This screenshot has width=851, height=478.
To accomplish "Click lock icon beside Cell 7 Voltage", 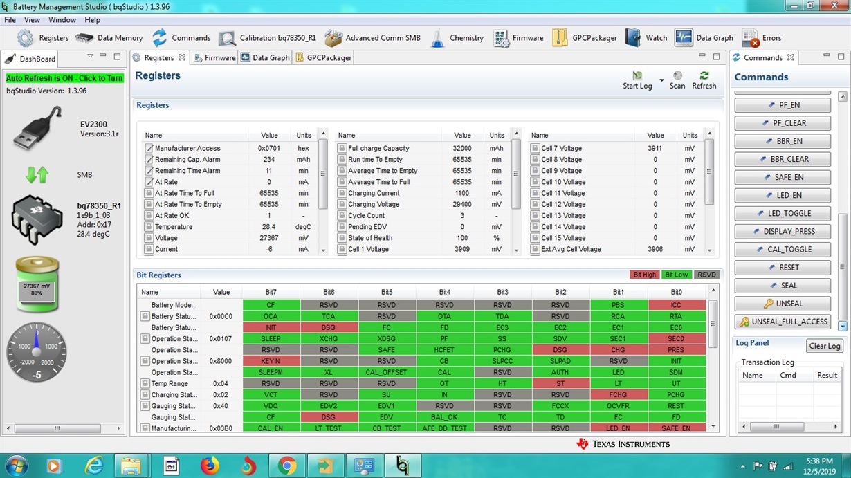I will pyautogui.click(x=535, y=148).
